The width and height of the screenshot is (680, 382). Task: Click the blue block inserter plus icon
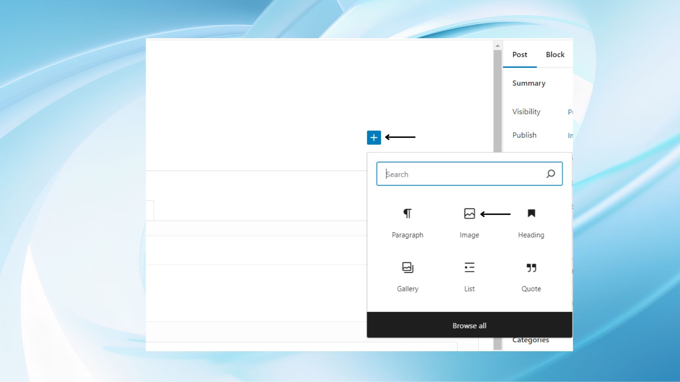coord(374,138)
